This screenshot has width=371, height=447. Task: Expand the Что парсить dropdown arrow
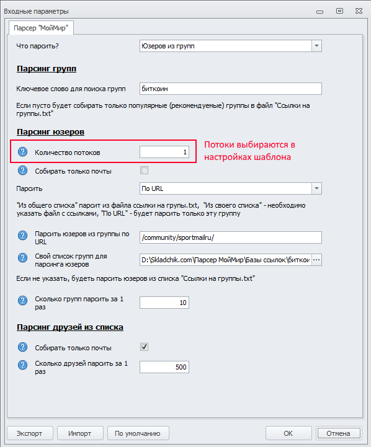click(x=316, y=46)
